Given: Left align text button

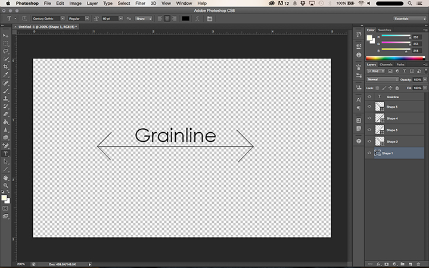Looking at the screenshot, I should point(160,18).
